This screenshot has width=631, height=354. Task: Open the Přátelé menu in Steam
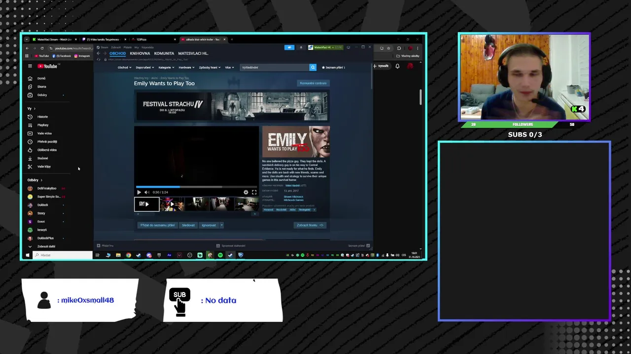(x=128, y=47)
